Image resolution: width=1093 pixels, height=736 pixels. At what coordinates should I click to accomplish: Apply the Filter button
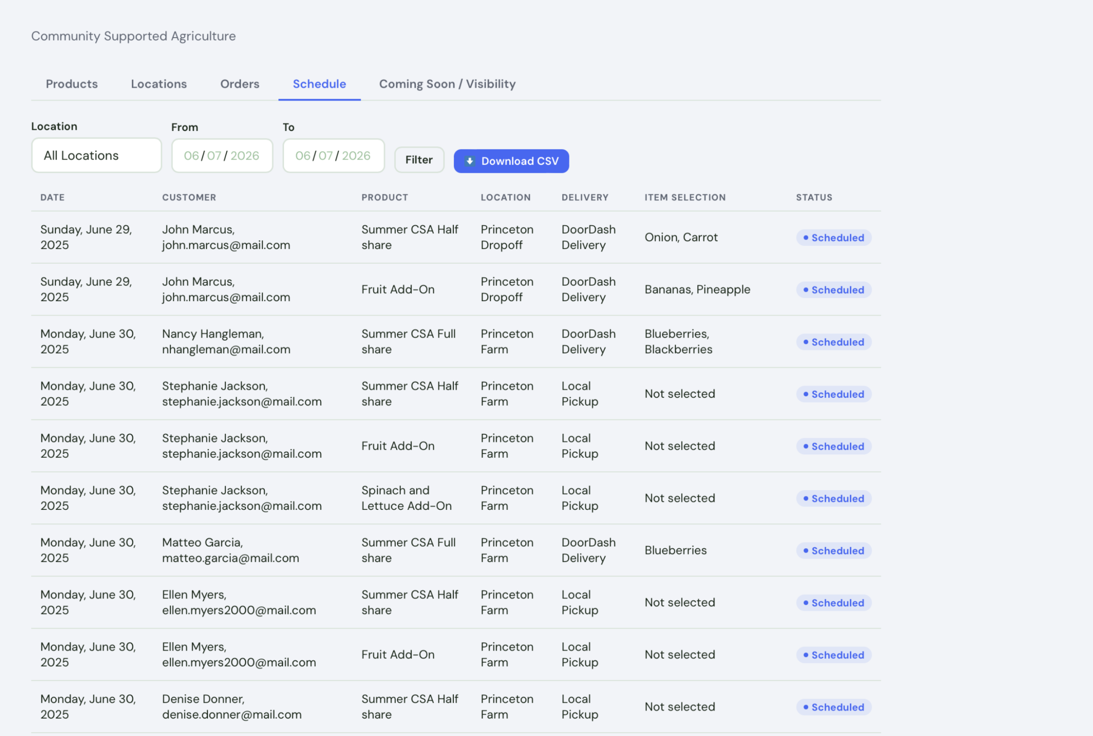419,160
